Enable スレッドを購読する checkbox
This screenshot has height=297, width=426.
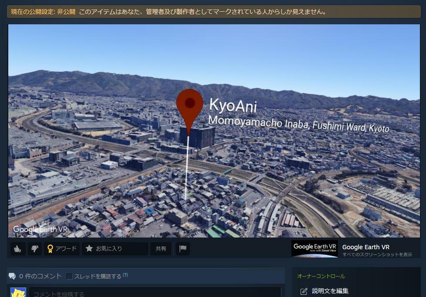pyautogui.click(x=70, y=277)
